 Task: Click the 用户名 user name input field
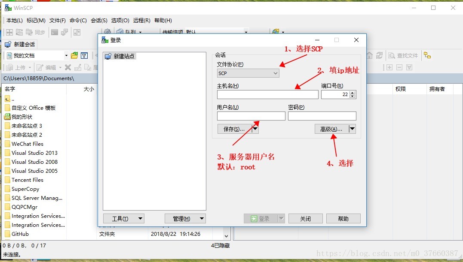coord(251,116)
